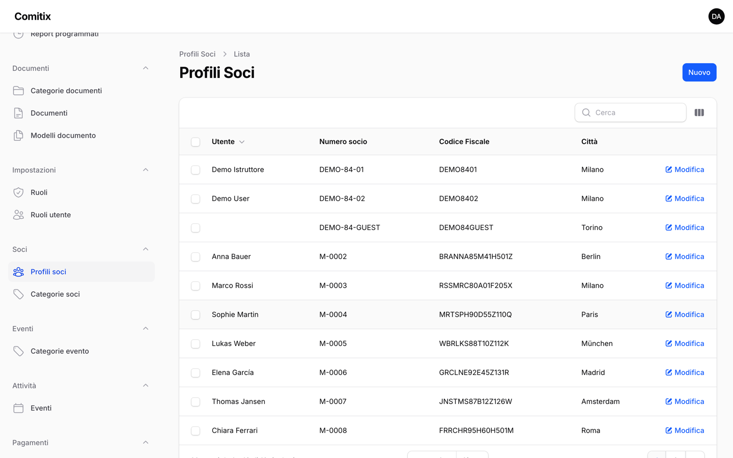Click the M-0005 member number cell
This screenshot has width=733, height=458.
click(x=333, y=343)
